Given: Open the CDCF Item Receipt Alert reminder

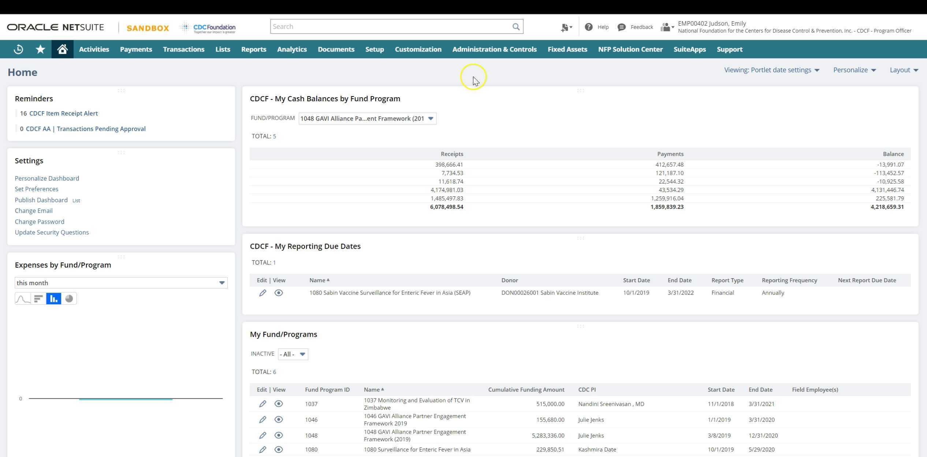Looking at the screenshot, I should 63,113.
